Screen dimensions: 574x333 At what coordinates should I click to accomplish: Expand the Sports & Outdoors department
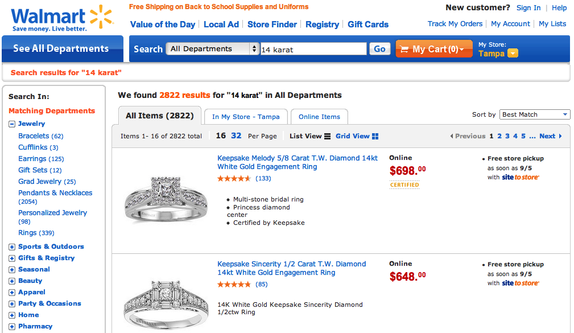tap(12, 246)
